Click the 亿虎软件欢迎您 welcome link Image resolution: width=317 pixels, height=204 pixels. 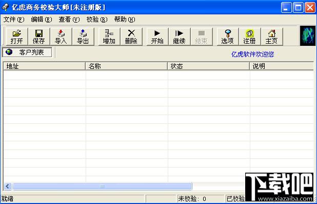click(x=252, y=54)
